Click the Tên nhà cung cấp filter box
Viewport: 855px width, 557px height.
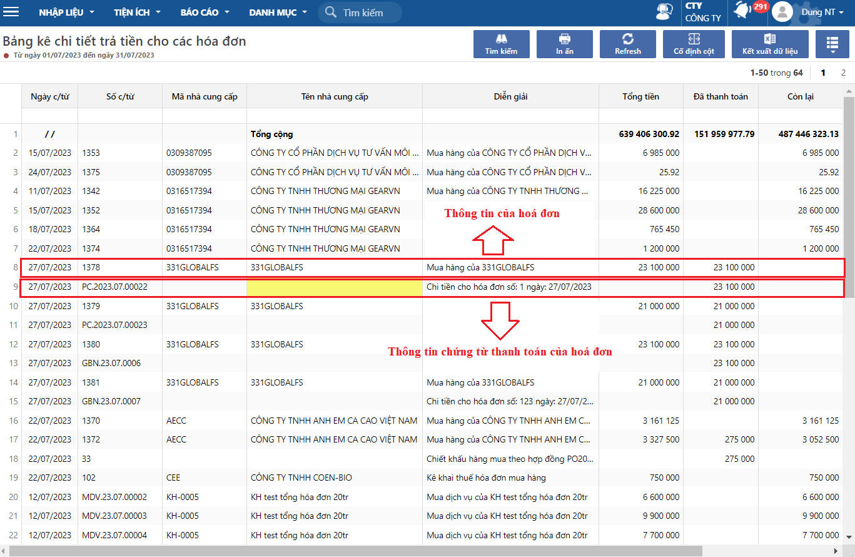click(x=334, y=116)
